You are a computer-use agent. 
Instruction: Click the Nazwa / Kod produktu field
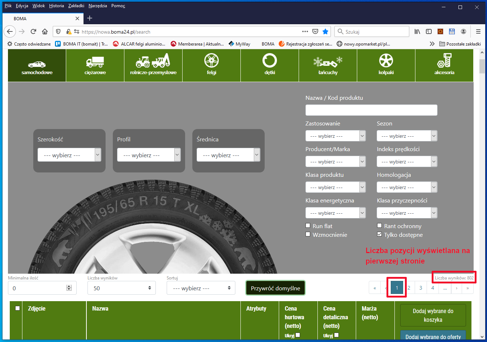(x=371, y=110)
